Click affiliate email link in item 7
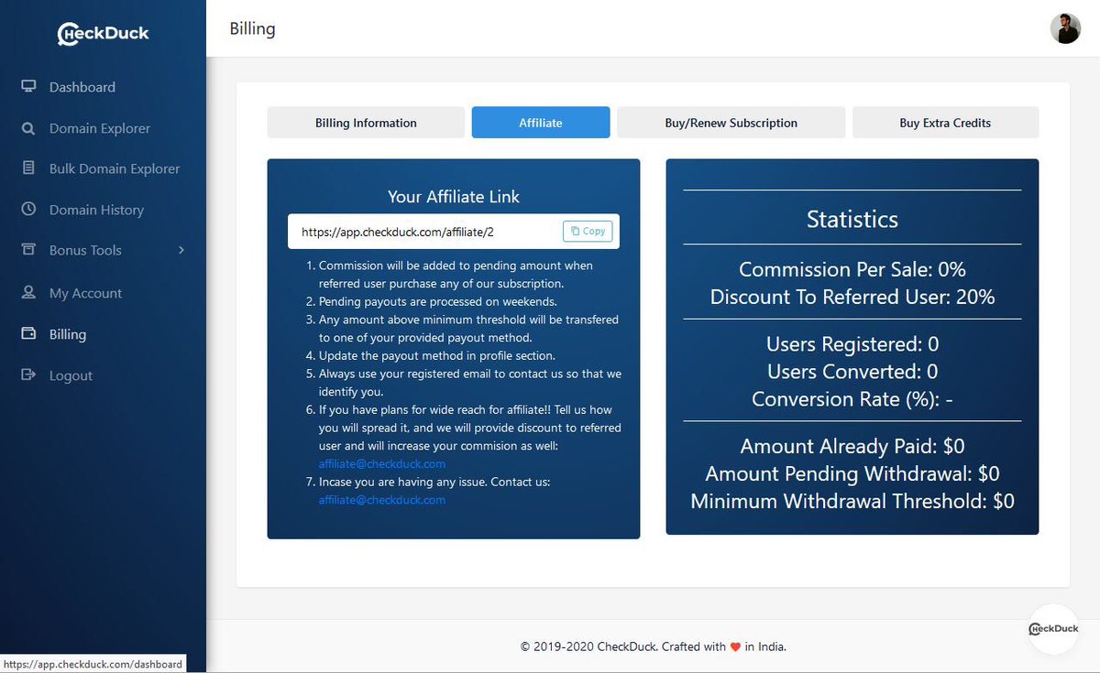1100x673 pixels. coord(382,500)
